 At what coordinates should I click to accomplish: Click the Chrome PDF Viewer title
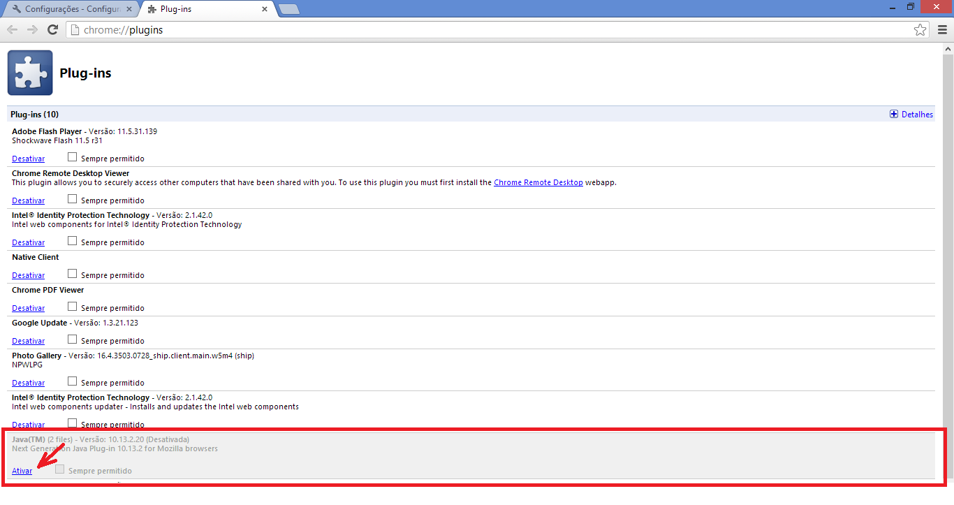pos(47,290)
